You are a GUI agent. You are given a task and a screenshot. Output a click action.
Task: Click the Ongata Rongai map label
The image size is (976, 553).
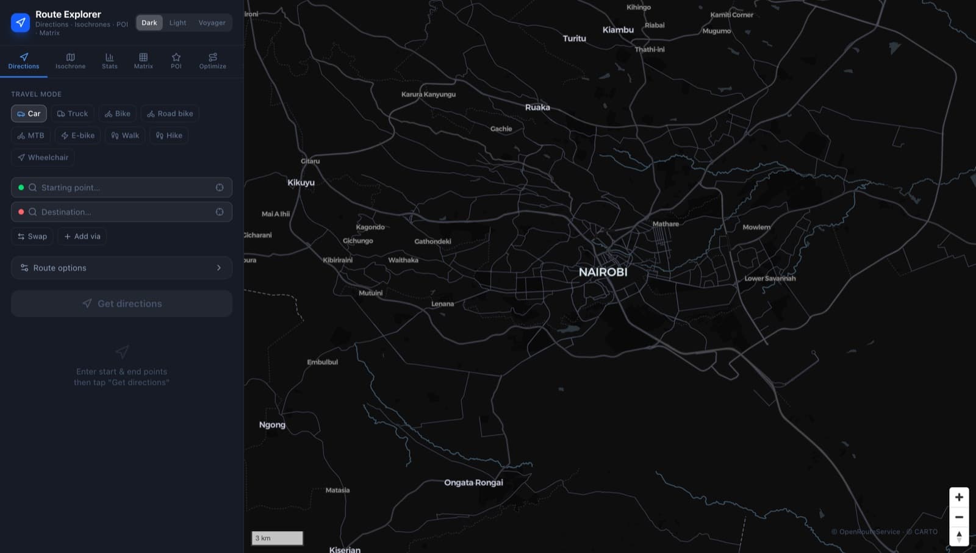(473, 482)
